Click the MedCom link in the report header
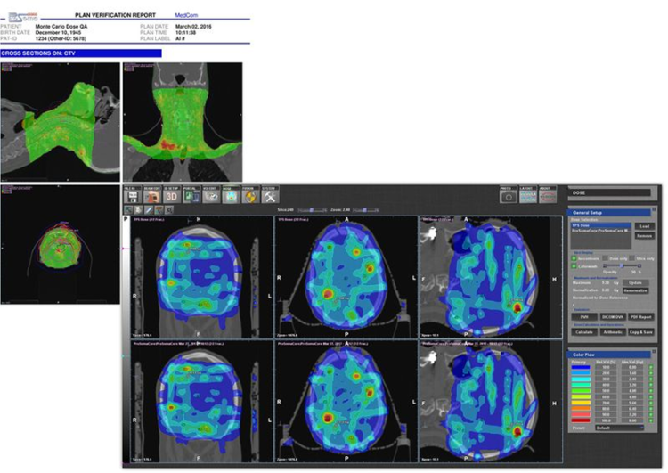The height and width of the screenshot is (473, 668). (186, 15)
